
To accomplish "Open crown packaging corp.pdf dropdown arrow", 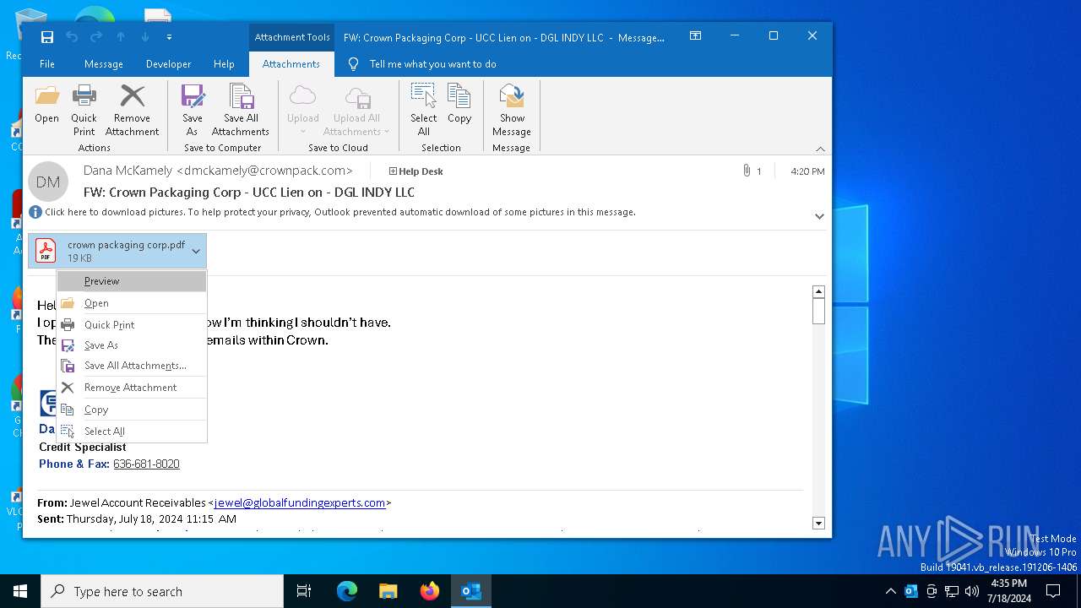I will coord(196,252).
